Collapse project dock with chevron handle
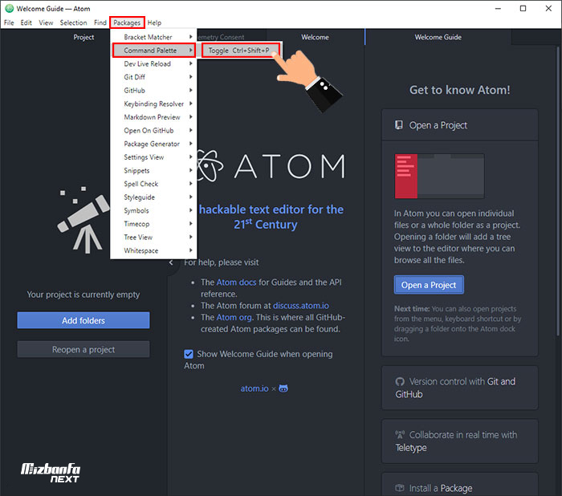Image resolution: width=562 pixels, height=496 pixels. click(171, 262)
